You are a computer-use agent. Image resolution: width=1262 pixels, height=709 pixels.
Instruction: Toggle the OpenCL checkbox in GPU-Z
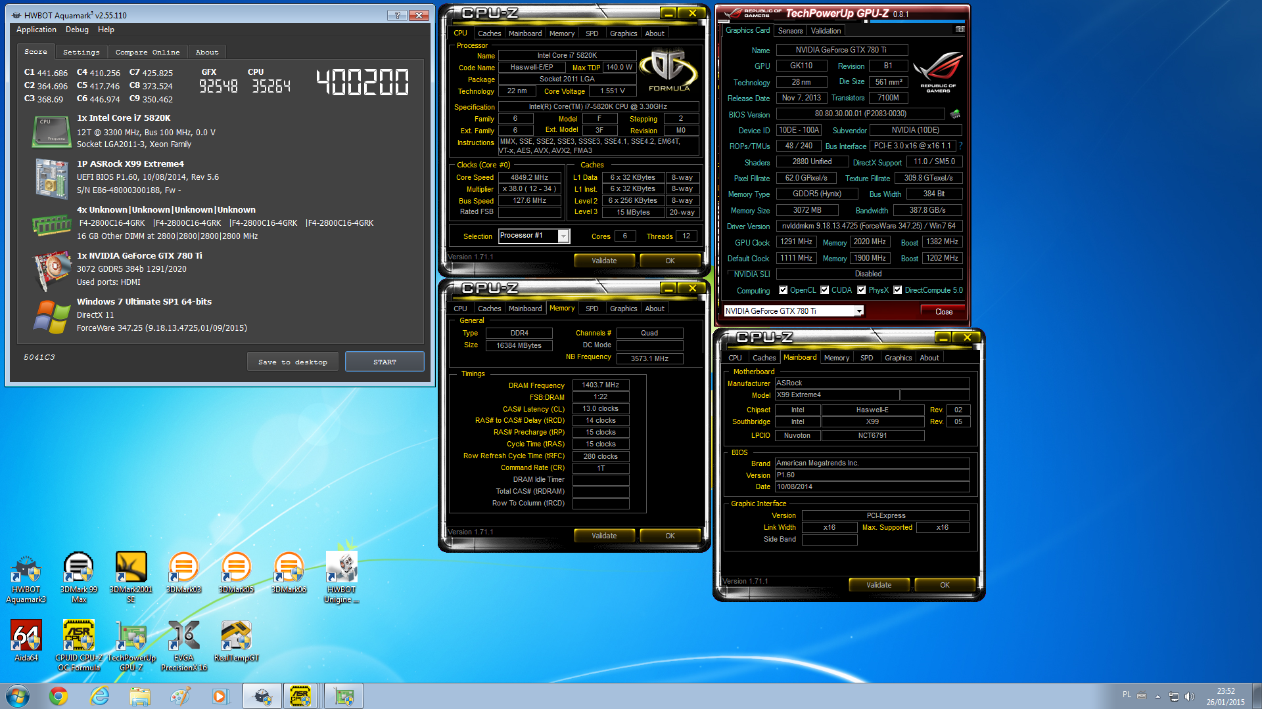tap(783, 290)
